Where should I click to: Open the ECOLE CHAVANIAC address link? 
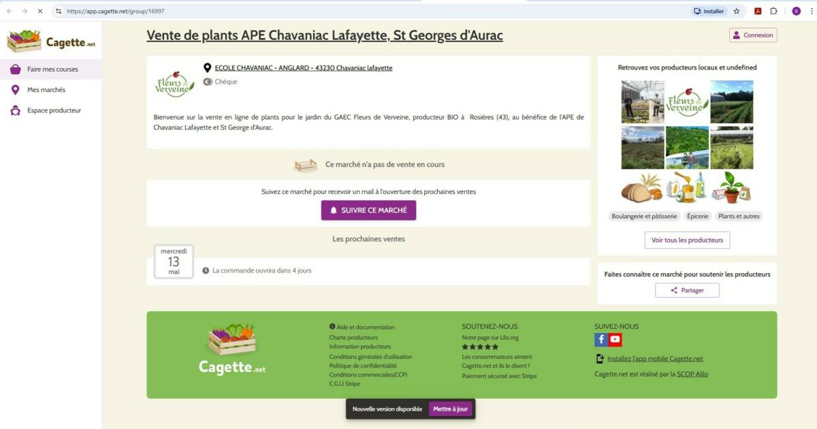click(304, 68)
